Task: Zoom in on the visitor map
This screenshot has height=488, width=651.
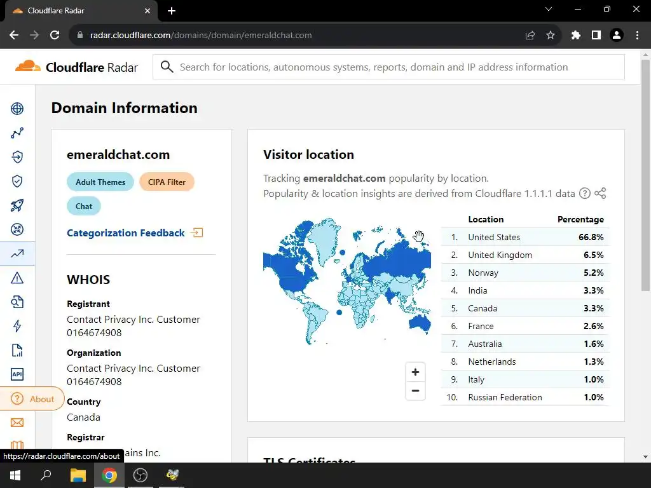Action: coord(415,372)
